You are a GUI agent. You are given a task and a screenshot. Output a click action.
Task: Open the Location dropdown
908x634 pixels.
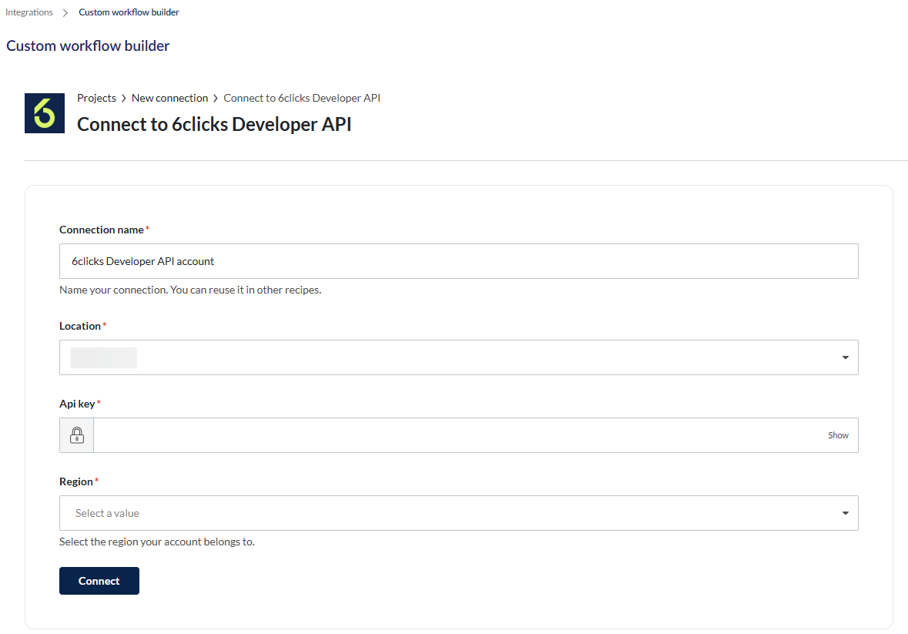(x=459, y=357)
